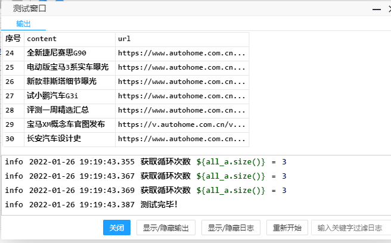Image resolution: width=391 pixels, height=243 pixels.
Task: Select cell 评测一周精选汇总
Action: pyautogui.click(x=70, y=111)
